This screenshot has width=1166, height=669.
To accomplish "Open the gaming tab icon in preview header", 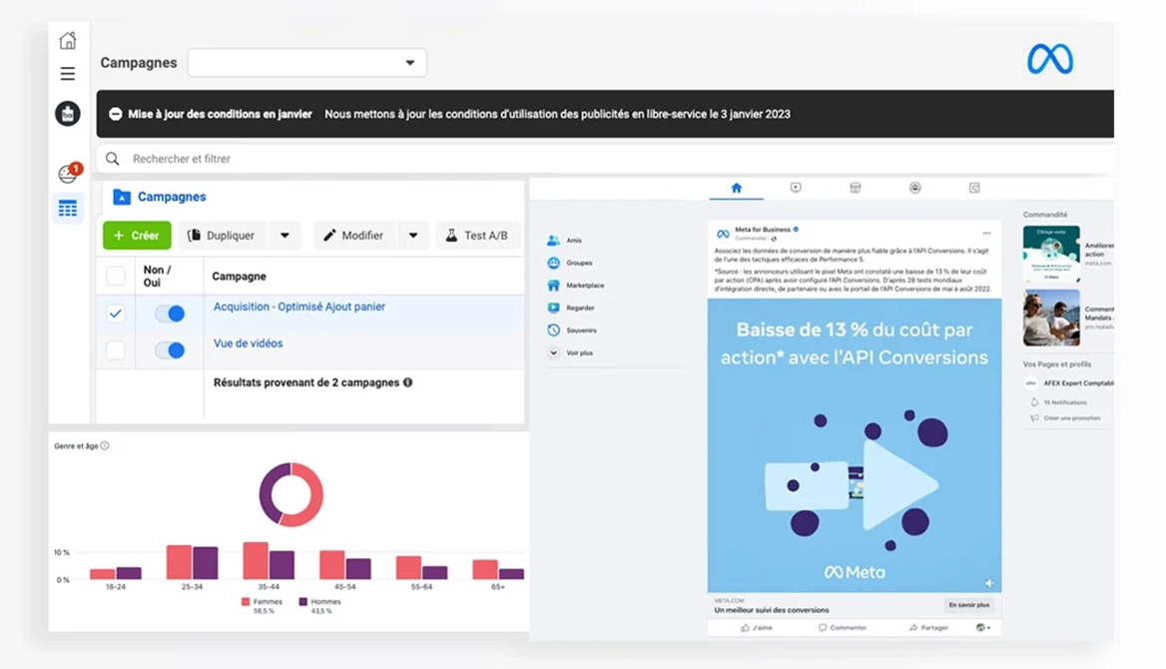I will [974, 188].
